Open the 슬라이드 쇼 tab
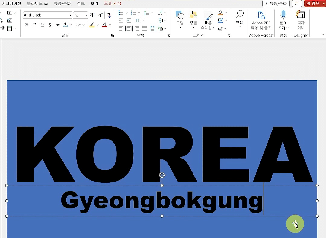326x238 pixels. [x=37, y=3]
